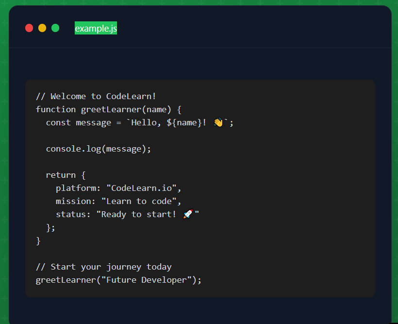Image resolution: width=398 pixels, height=324 pixels.
Task: Click the console.log(message) line
Action: pyautogui.click(x=99, y=149)
